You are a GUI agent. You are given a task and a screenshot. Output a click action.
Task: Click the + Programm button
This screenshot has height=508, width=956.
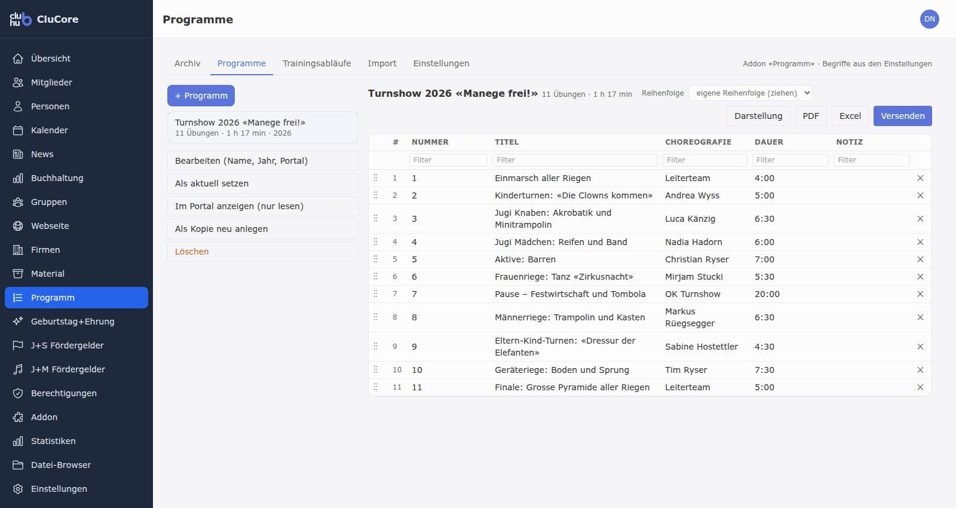point(201,96)
